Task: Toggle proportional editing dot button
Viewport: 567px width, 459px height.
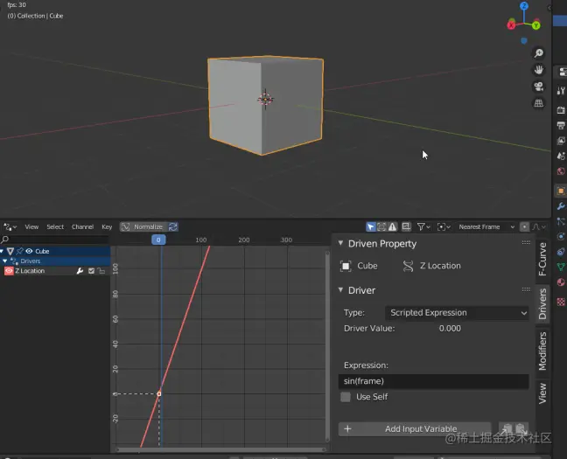Action: (x=524, y=226)
